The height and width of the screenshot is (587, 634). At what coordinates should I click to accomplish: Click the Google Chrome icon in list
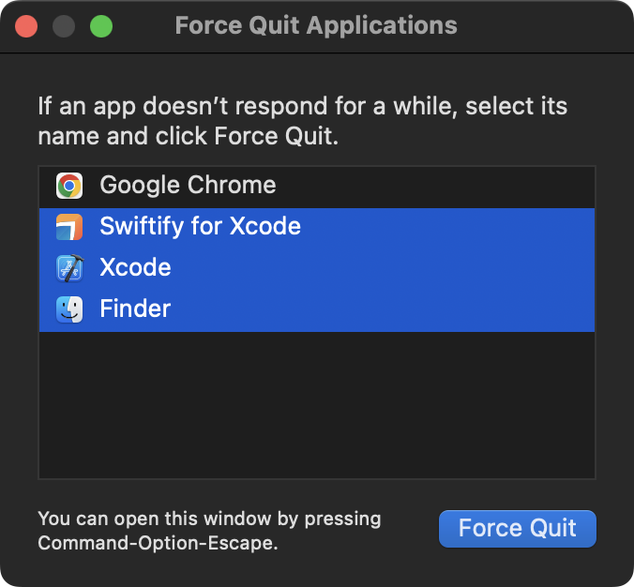(69, 186)
